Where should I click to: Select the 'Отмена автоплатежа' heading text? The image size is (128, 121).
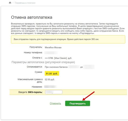click(x=32, y=17)
